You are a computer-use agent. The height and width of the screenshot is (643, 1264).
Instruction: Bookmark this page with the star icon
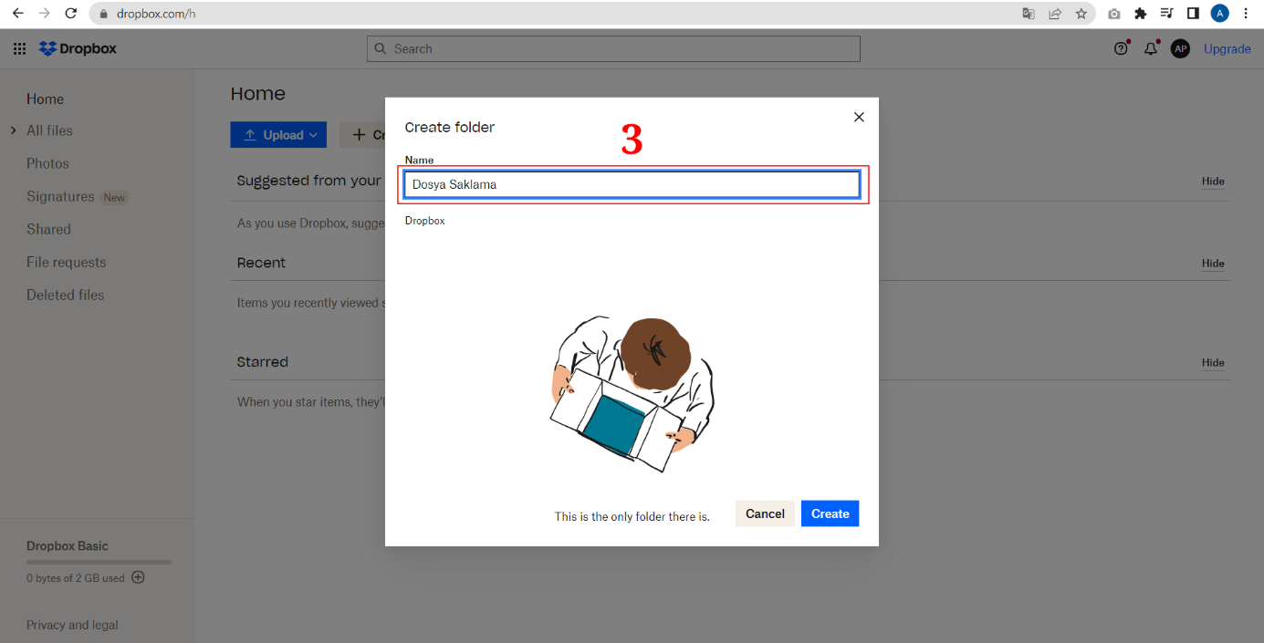(1081, 14)
